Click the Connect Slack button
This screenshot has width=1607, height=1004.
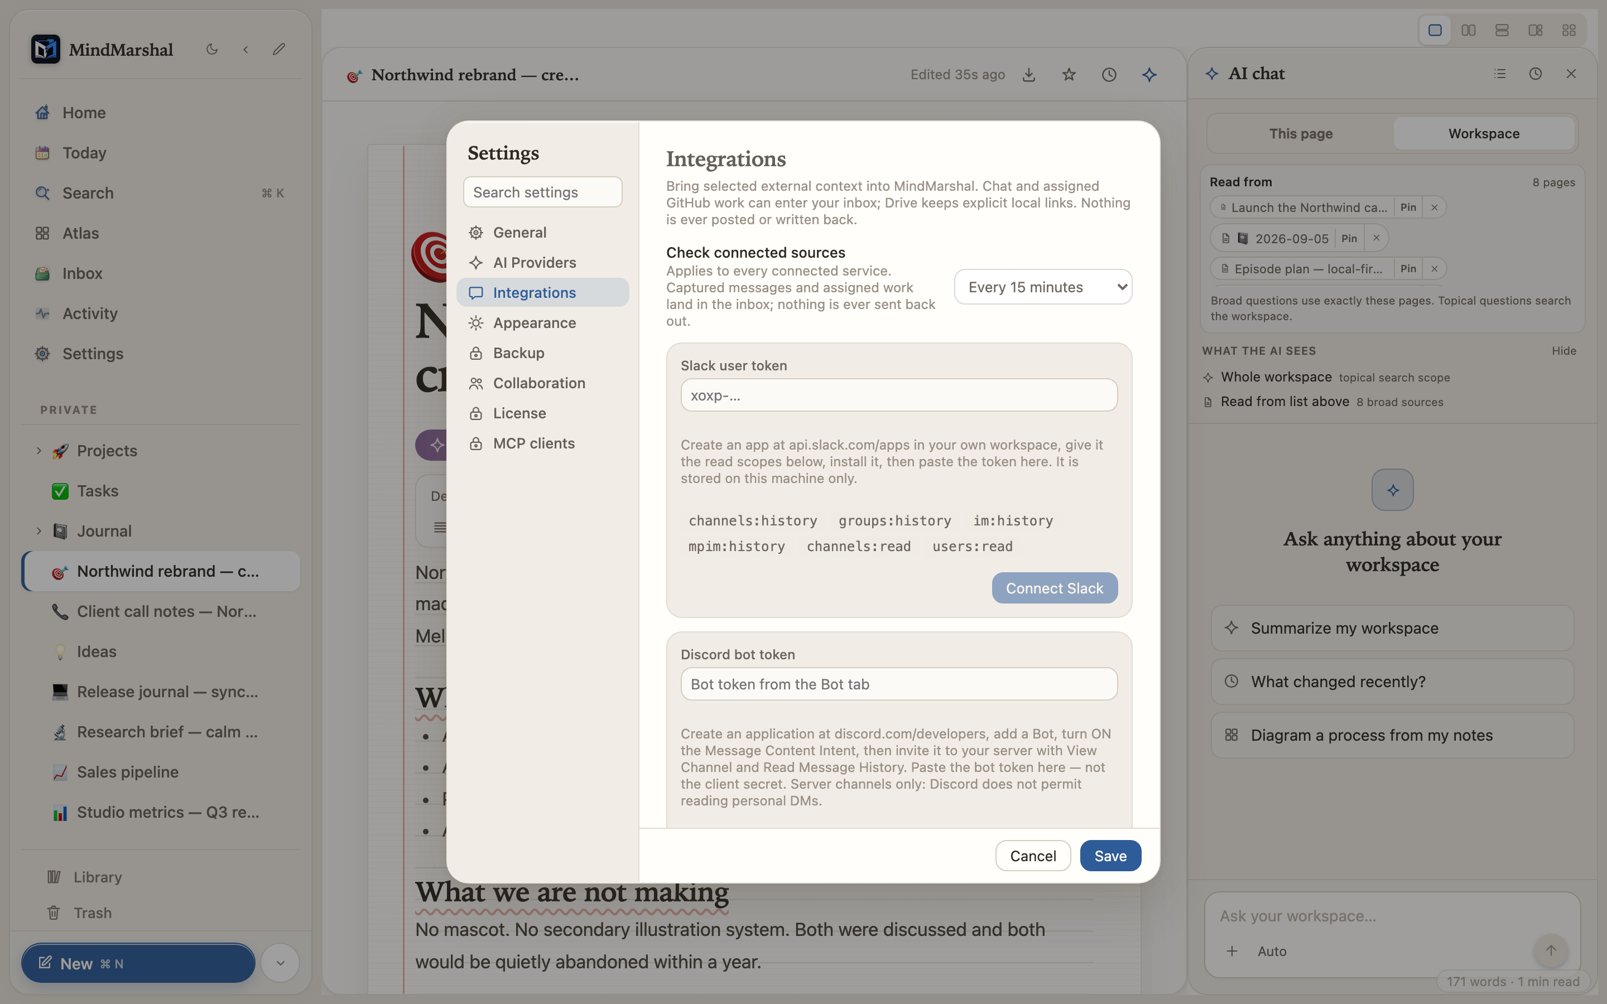coord(1055,588)
